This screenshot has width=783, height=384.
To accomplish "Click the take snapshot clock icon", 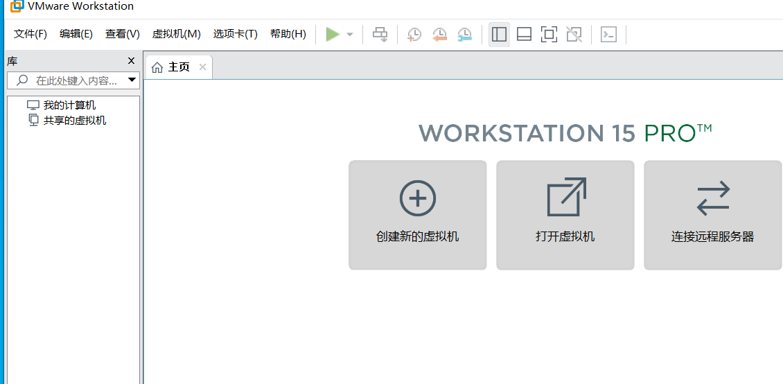I will click(414, 35).
